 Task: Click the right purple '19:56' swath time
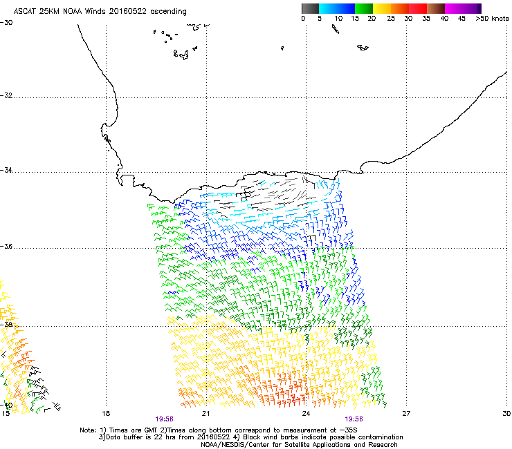pyautogui.click(x=354, y=419)
